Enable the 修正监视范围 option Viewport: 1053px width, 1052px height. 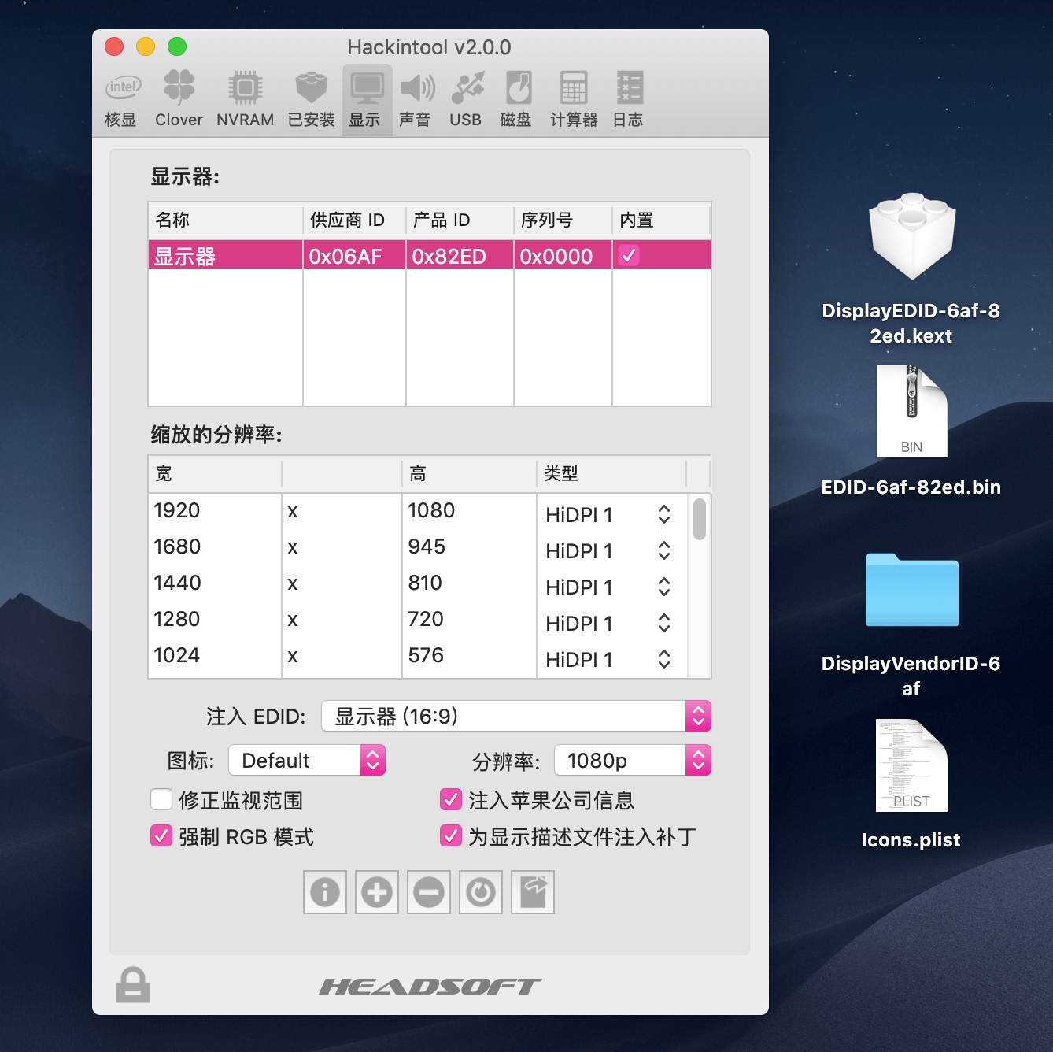(161, 799)
